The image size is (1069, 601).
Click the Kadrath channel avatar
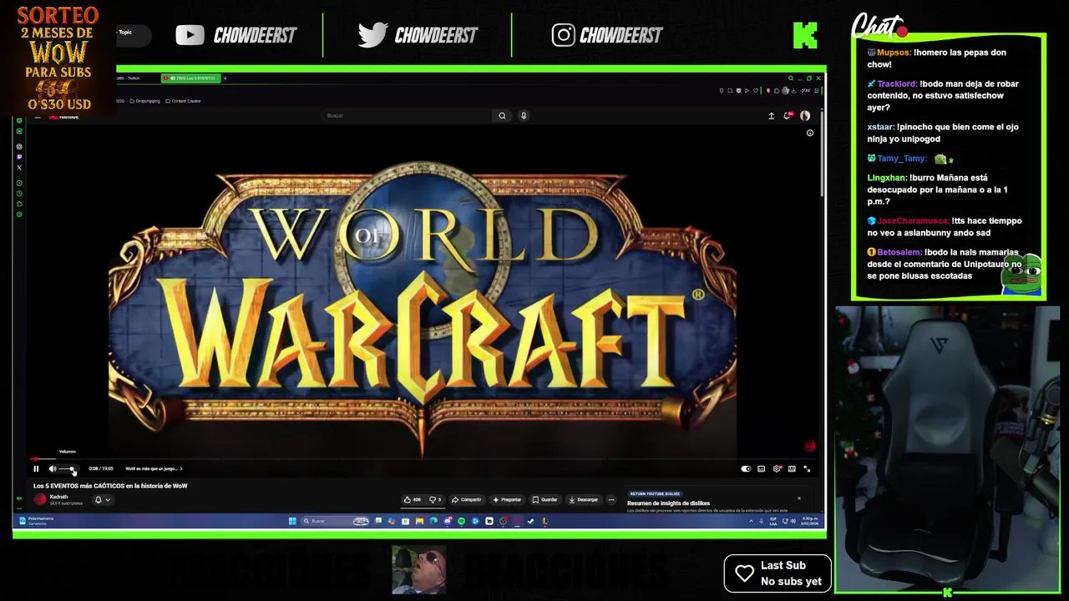click(39, 499)
